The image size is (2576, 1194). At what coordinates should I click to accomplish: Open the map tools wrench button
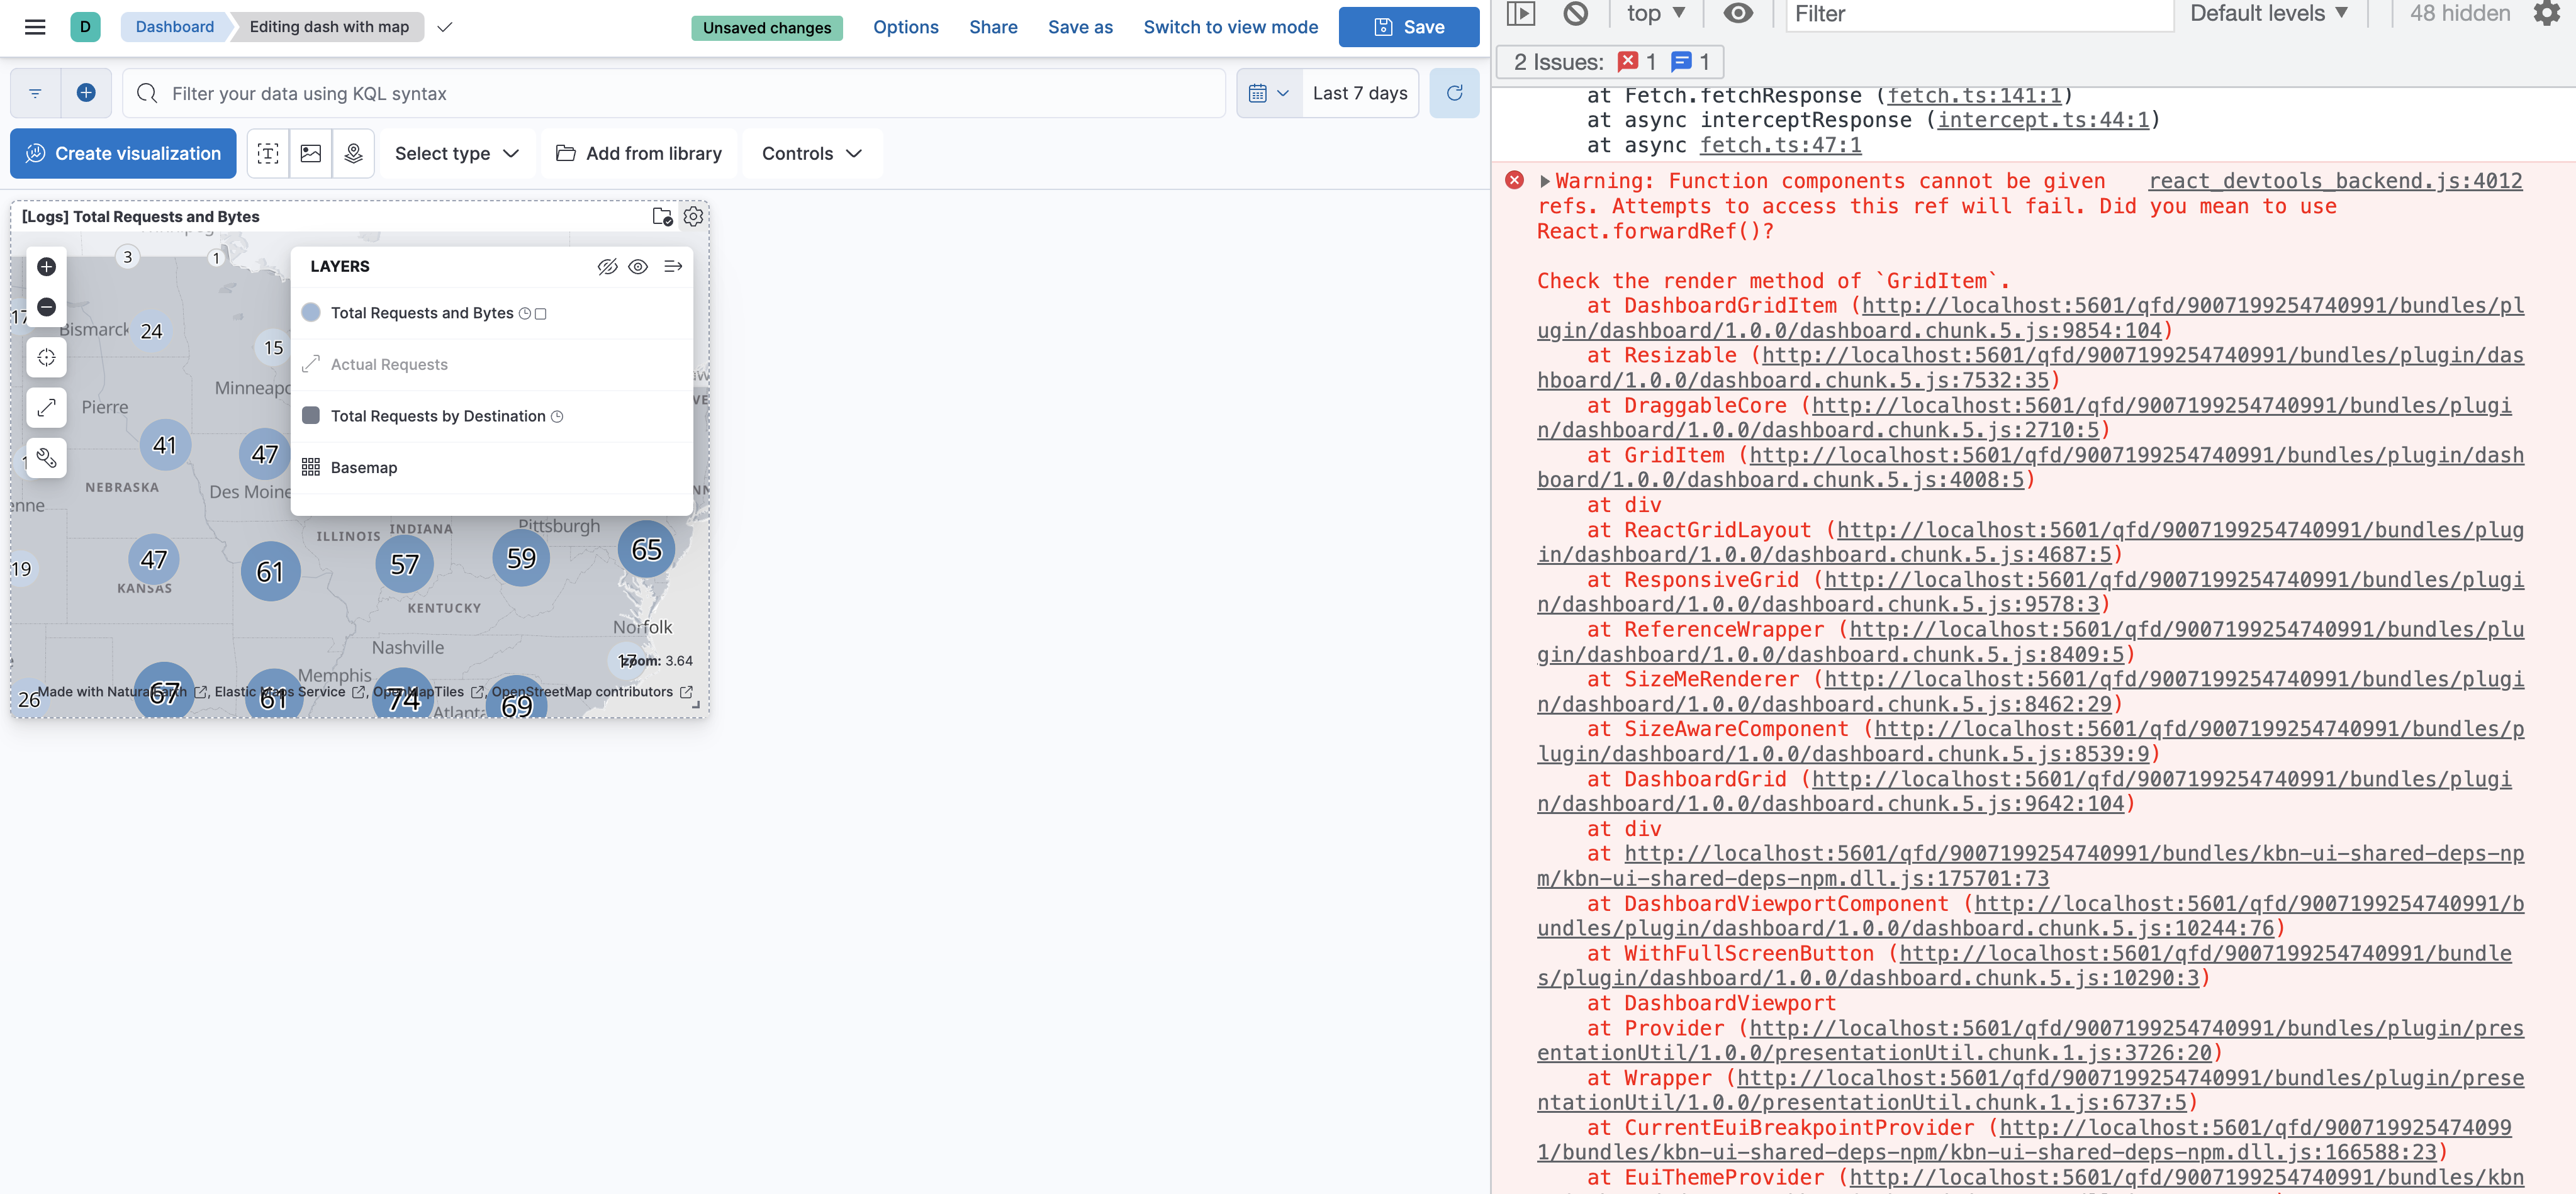pos(46,458)
